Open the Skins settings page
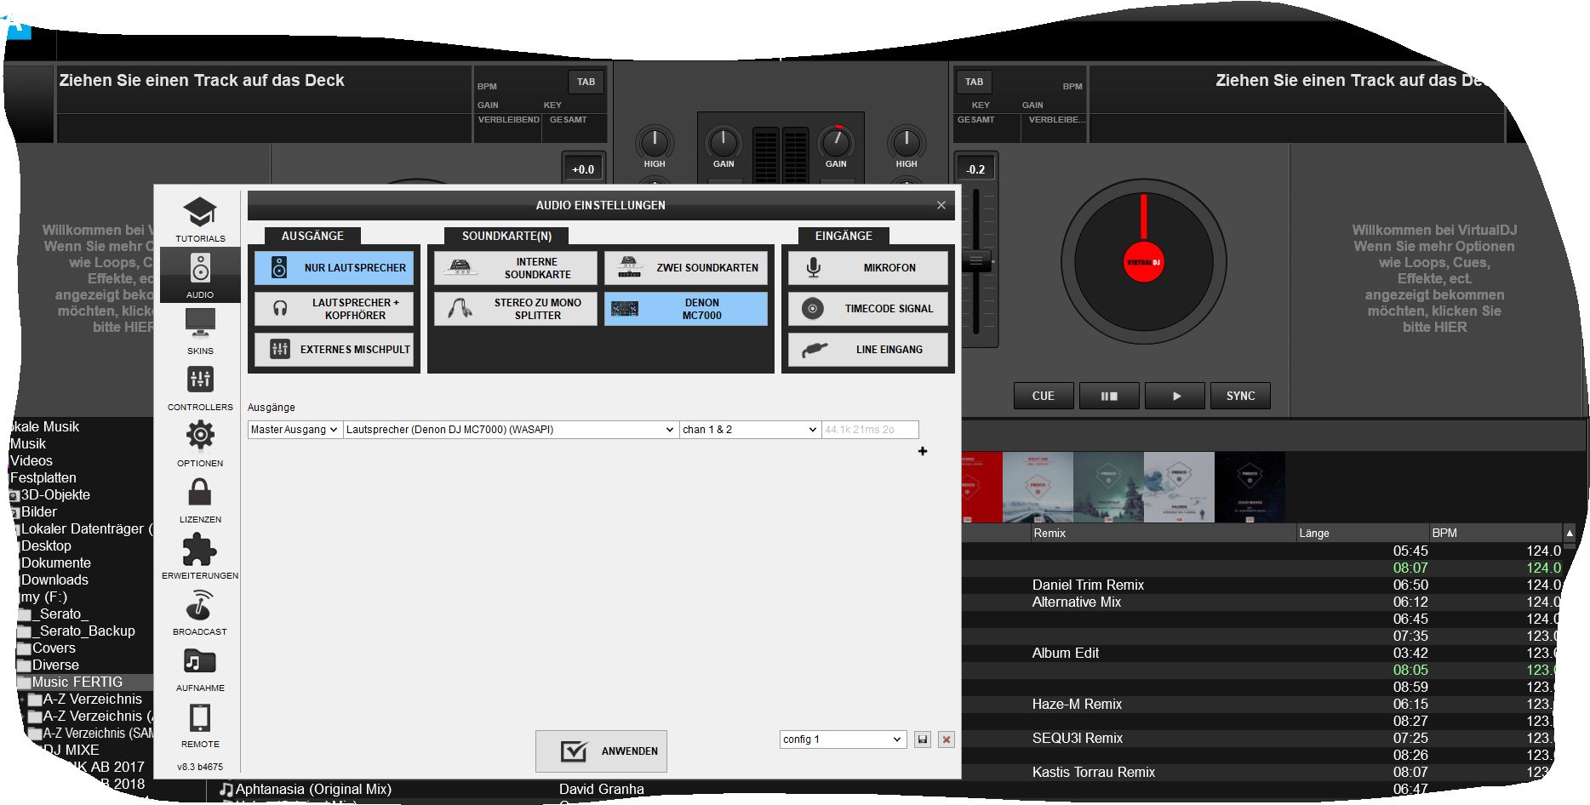The height and width of the screenshot is (805, 1590). click(200, 331)
